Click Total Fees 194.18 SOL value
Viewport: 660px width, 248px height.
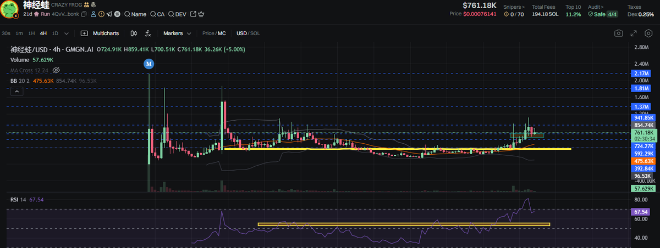[x=545, y=14]
